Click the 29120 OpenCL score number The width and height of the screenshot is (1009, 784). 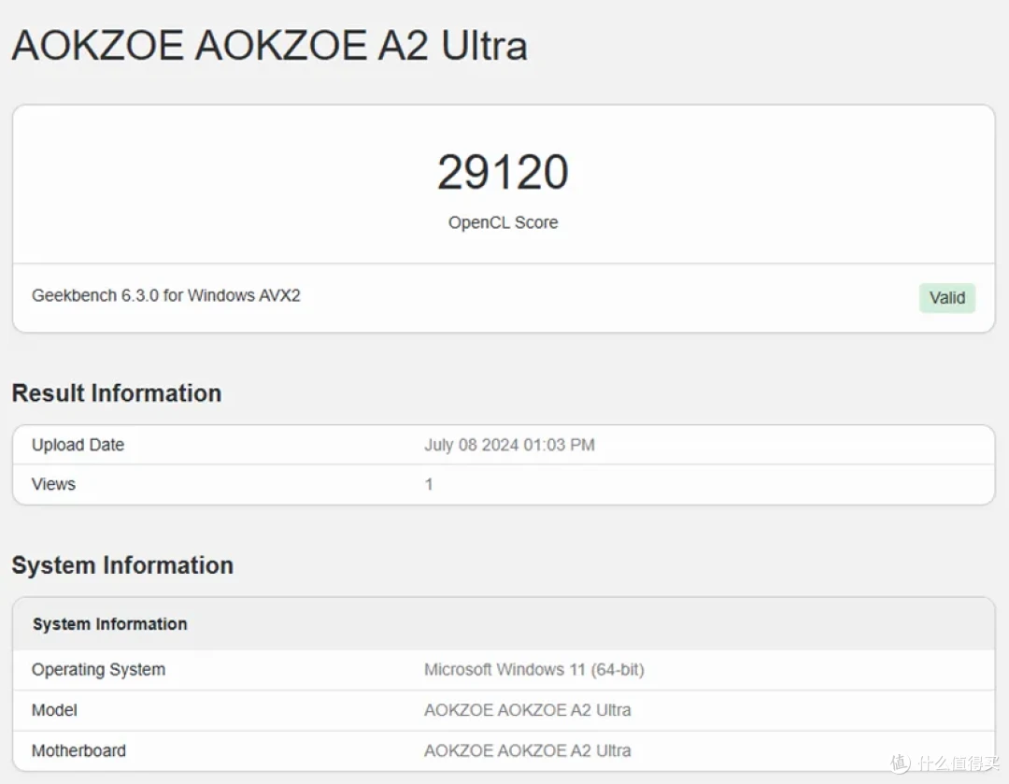503,173
